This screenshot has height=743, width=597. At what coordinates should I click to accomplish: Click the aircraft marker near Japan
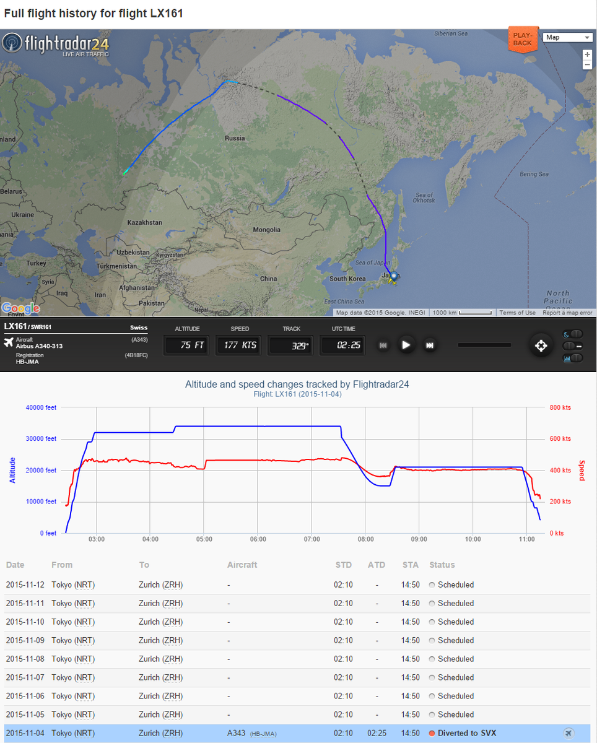click(x=392, y=277)
